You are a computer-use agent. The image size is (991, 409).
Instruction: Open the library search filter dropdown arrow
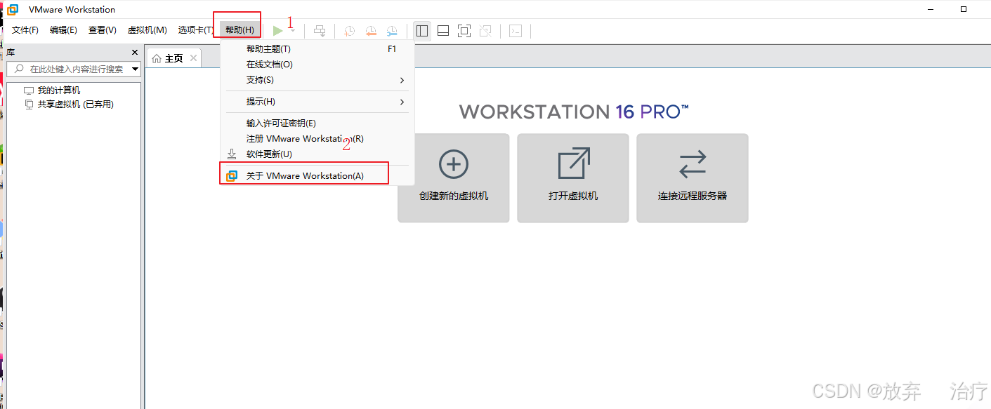click(136, 69)
